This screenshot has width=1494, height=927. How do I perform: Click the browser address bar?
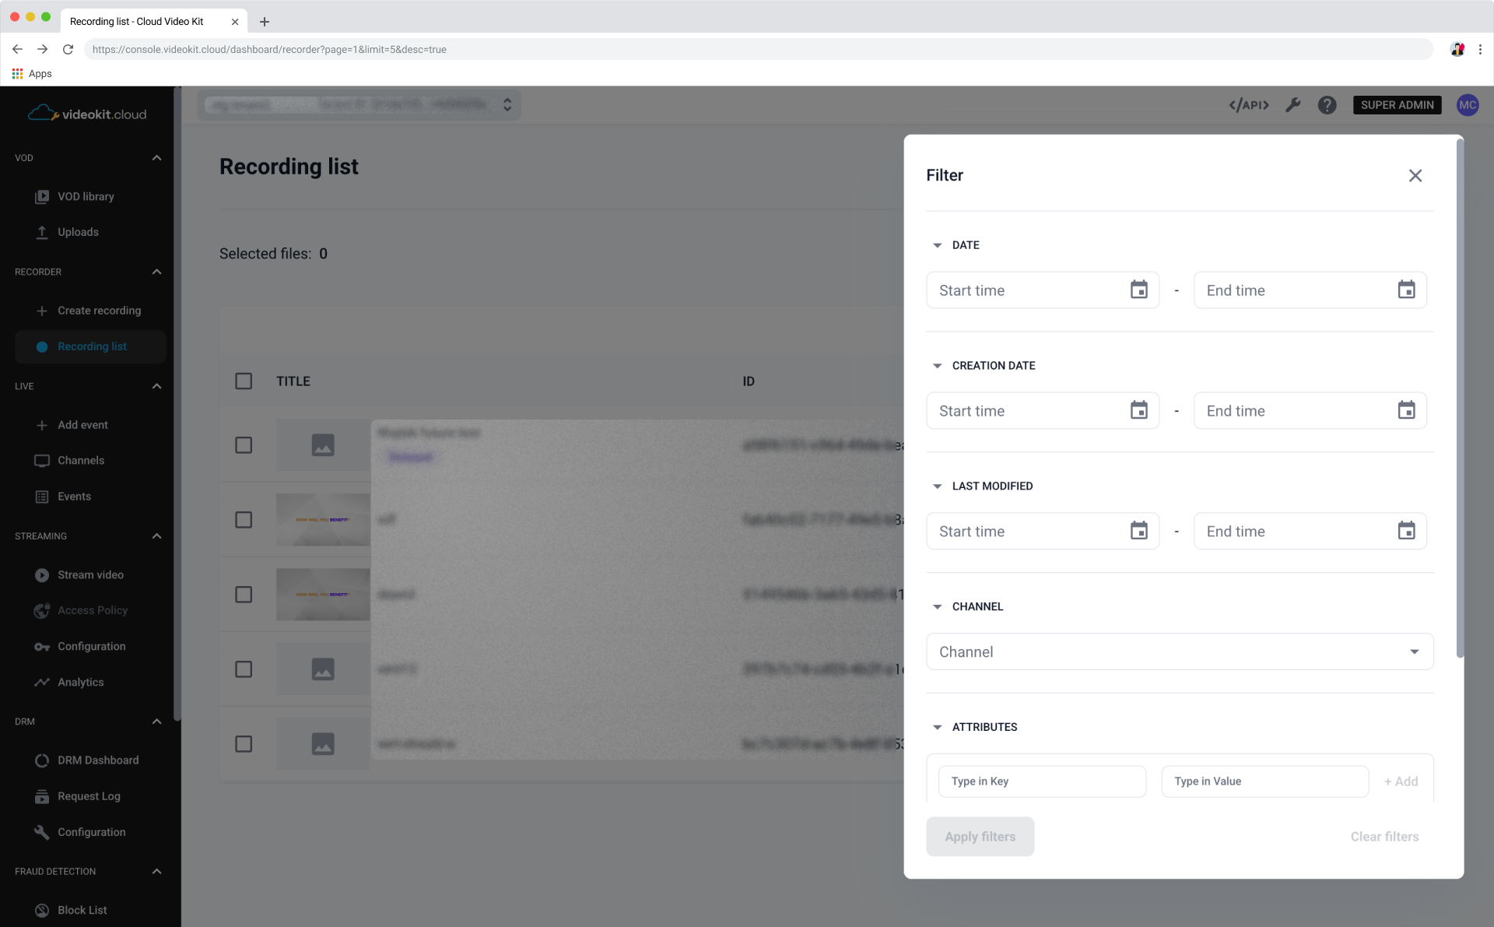[x=759, y=49]
